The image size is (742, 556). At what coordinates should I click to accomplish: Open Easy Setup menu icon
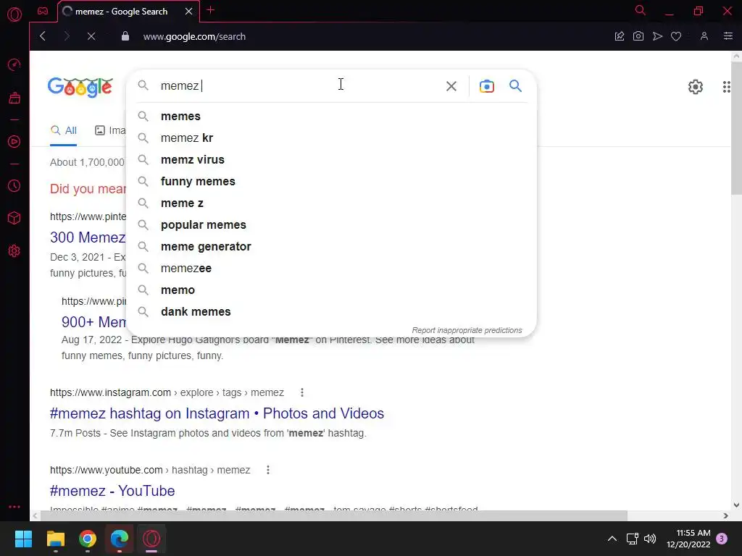tap(728, 36)
